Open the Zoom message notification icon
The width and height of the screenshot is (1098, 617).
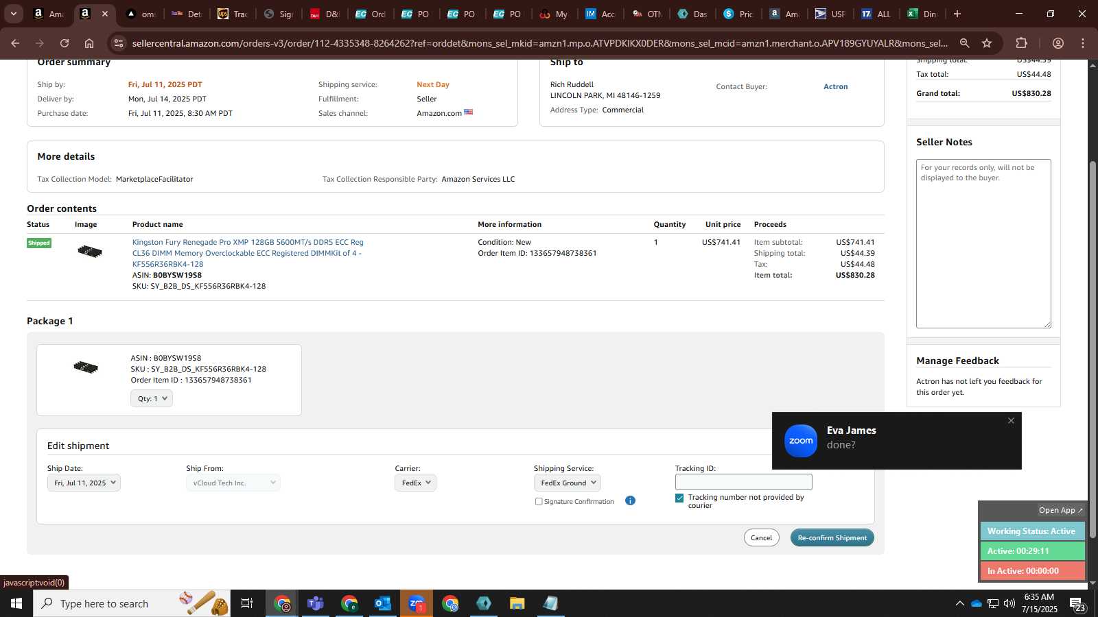[x=801, y=441]
